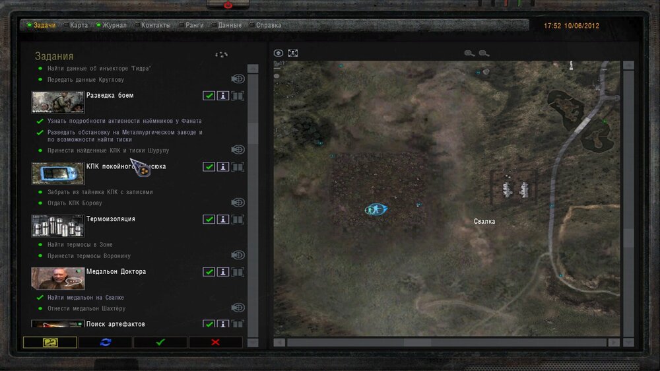Screen dimensions: 660x371
Task: Click the task list scrollbar thumb
Action: pos(253,133)
